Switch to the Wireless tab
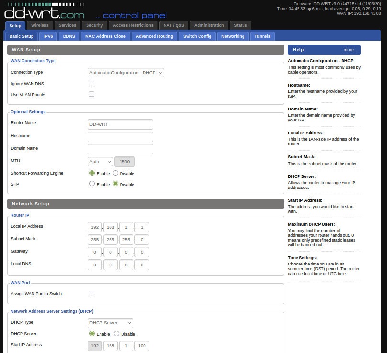387x353 pixels. [x=40, y=25]
